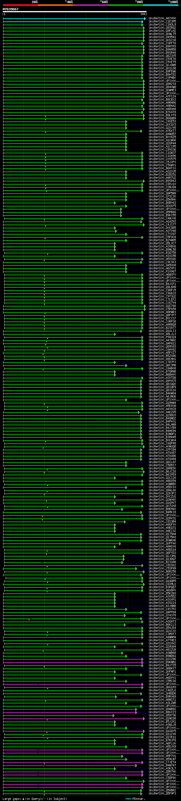
Task: Open hit UniRef100_C1E3M5
Action: (162, 22)
